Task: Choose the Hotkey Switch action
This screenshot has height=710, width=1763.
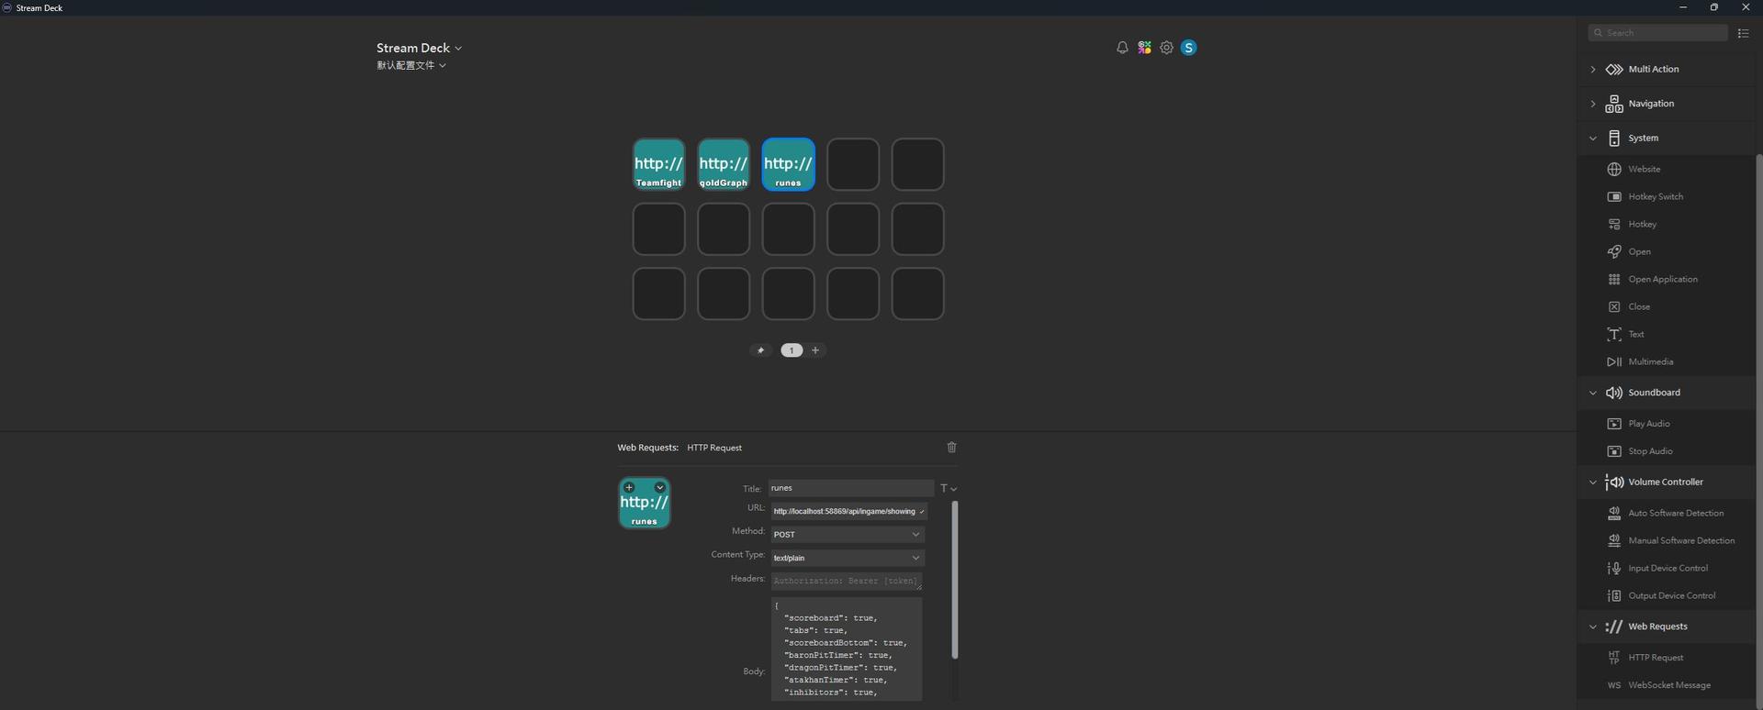Action: coord(1655,197)
